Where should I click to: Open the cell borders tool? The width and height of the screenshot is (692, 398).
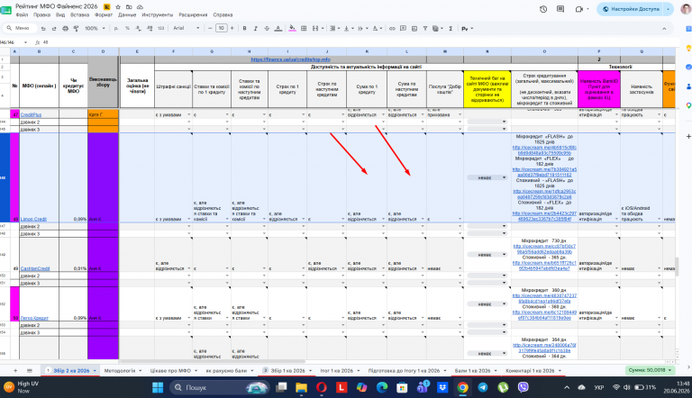pyautogui.click(x=304, y=28)
